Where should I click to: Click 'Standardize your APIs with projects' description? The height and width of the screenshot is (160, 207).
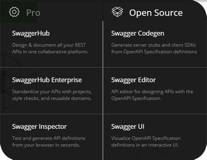(x=52, y=92)
